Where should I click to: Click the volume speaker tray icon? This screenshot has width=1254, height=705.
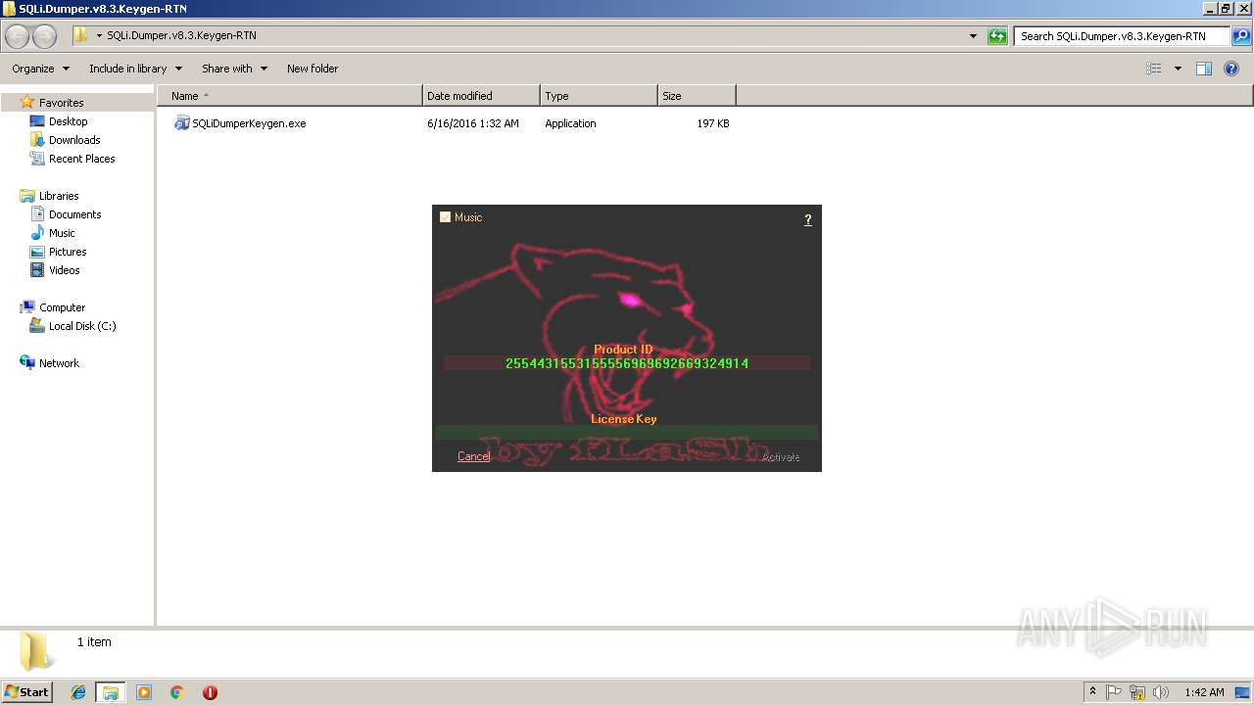coord(1161,692)
